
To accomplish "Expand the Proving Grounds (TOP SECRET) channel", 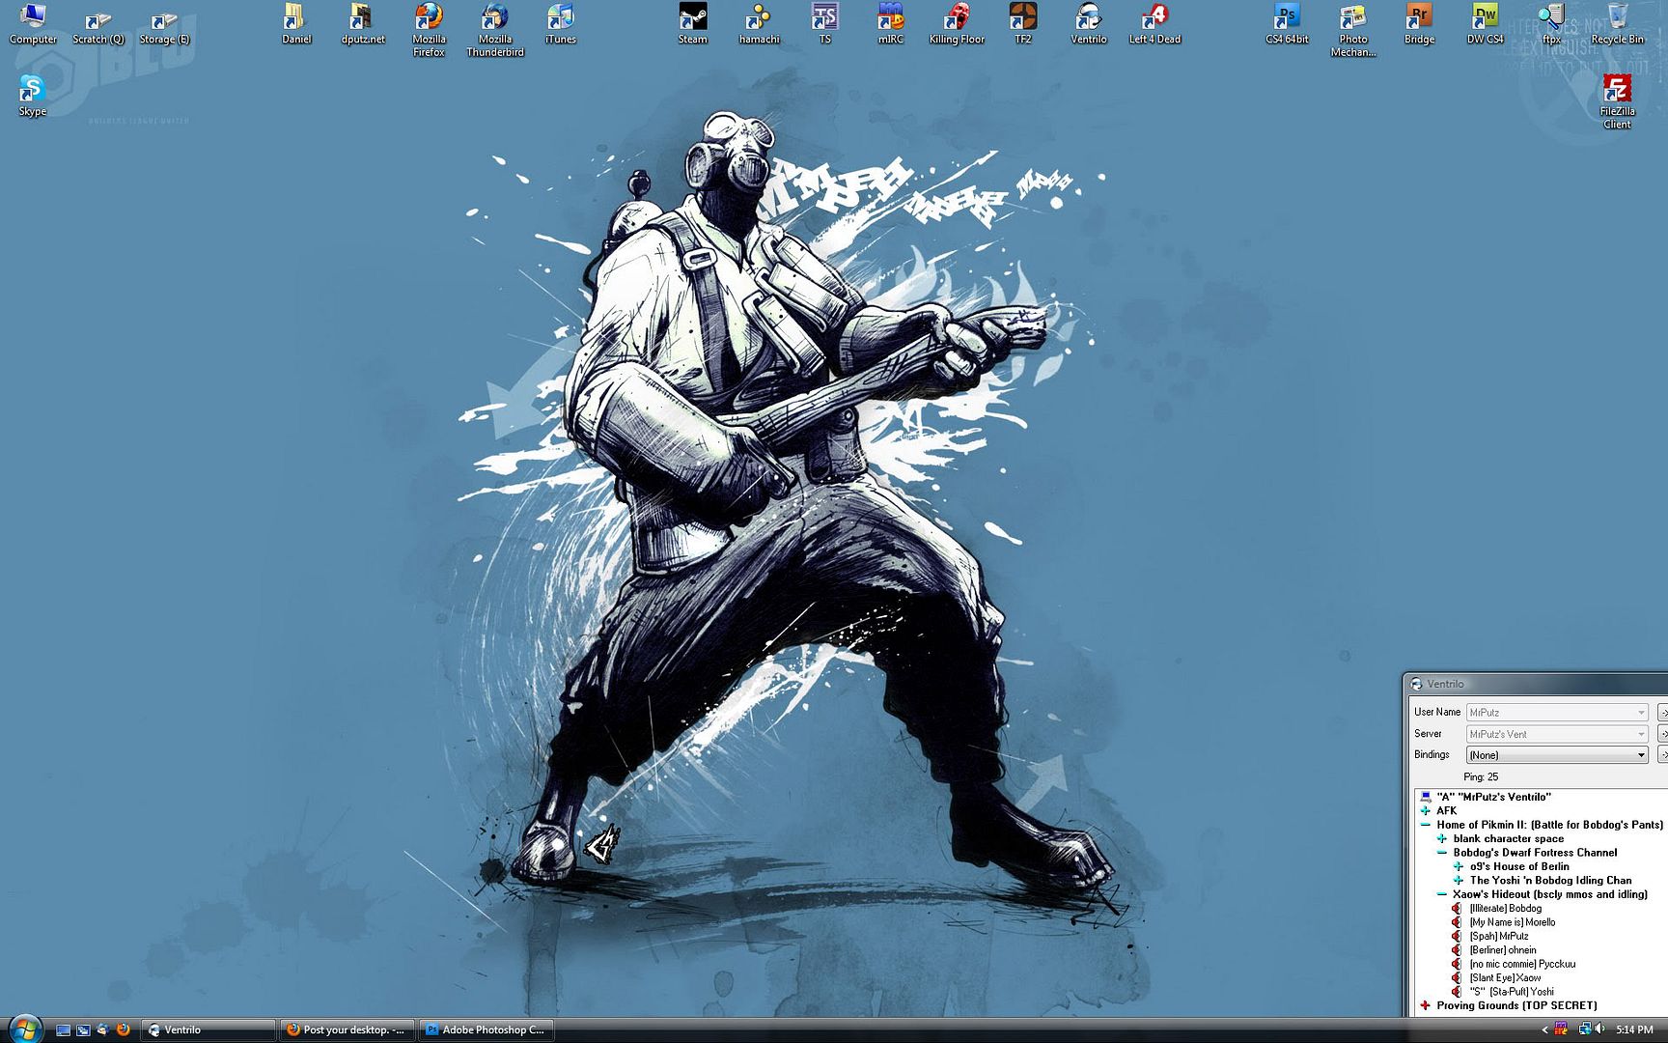I will 1426,1005.
